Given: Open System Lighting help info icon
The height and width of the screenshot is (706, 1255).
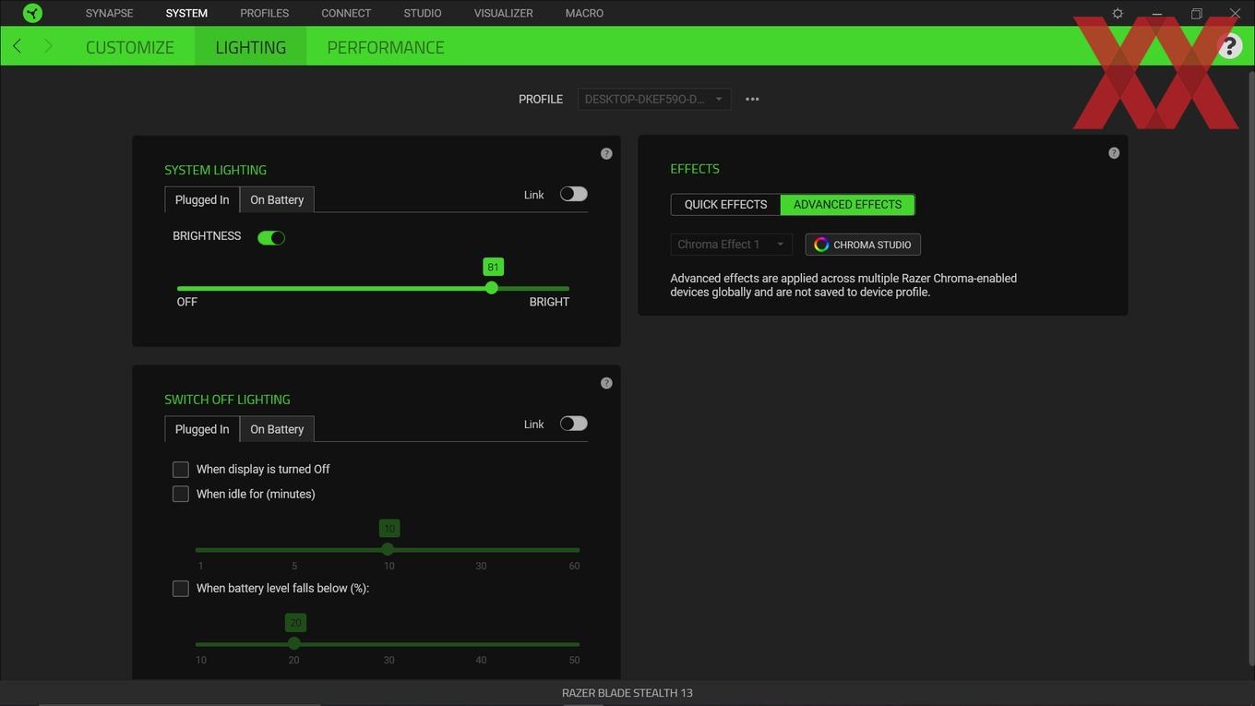Looking at the screenshot, I should pos(606,153).
